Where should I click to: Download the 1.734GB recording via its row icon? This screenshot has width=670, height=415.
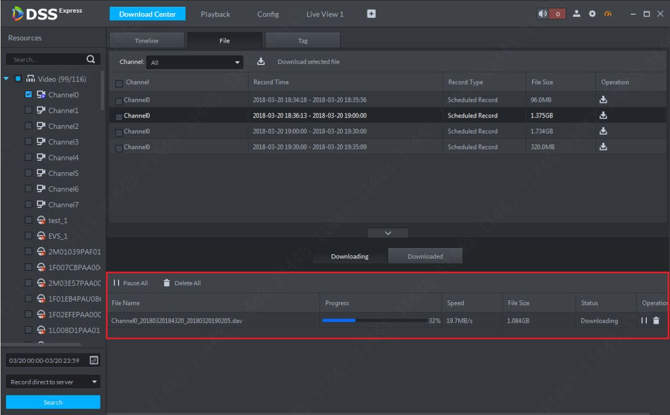[603, 131]
